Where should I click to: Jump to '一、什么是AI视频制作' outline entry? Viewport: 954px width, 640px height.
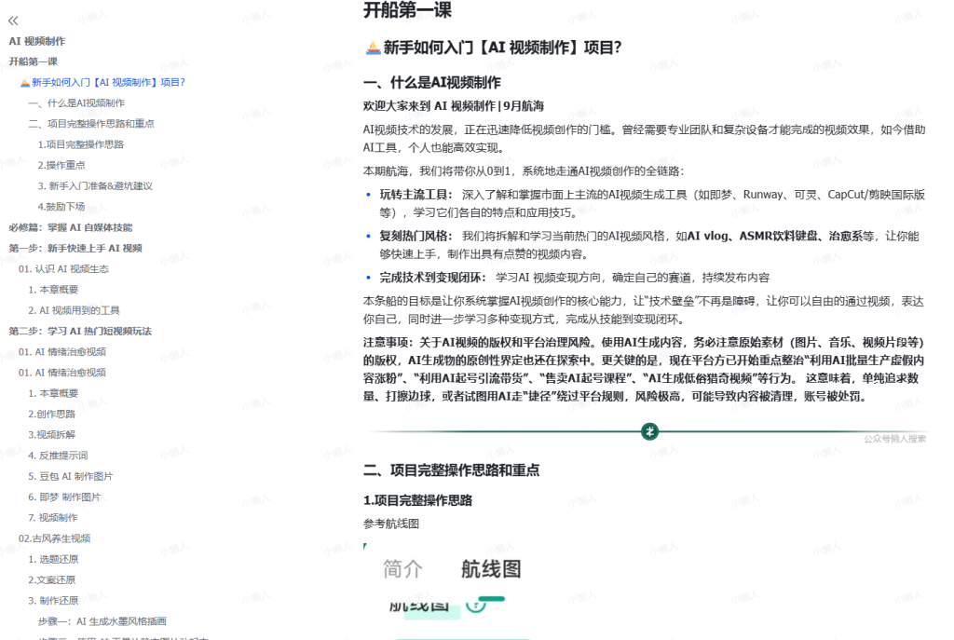click(x=76, y=102)
